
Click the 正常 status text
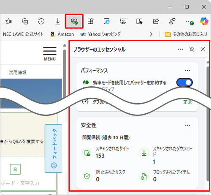187,102
